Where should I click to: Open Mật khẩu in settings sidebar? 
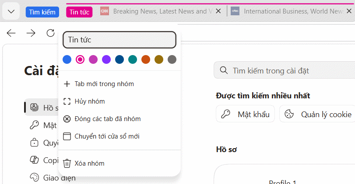[41, 125]
